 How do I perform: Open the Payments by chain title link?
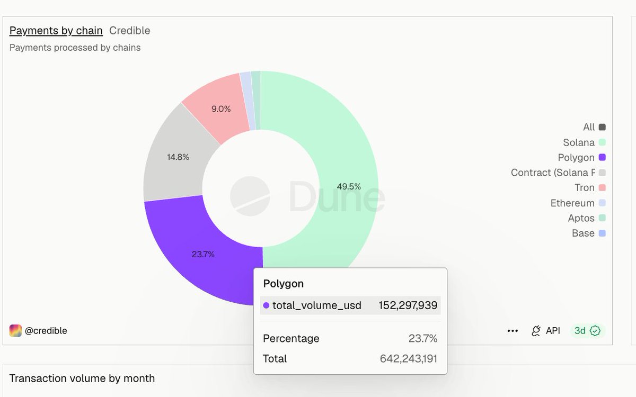point(56,31)
